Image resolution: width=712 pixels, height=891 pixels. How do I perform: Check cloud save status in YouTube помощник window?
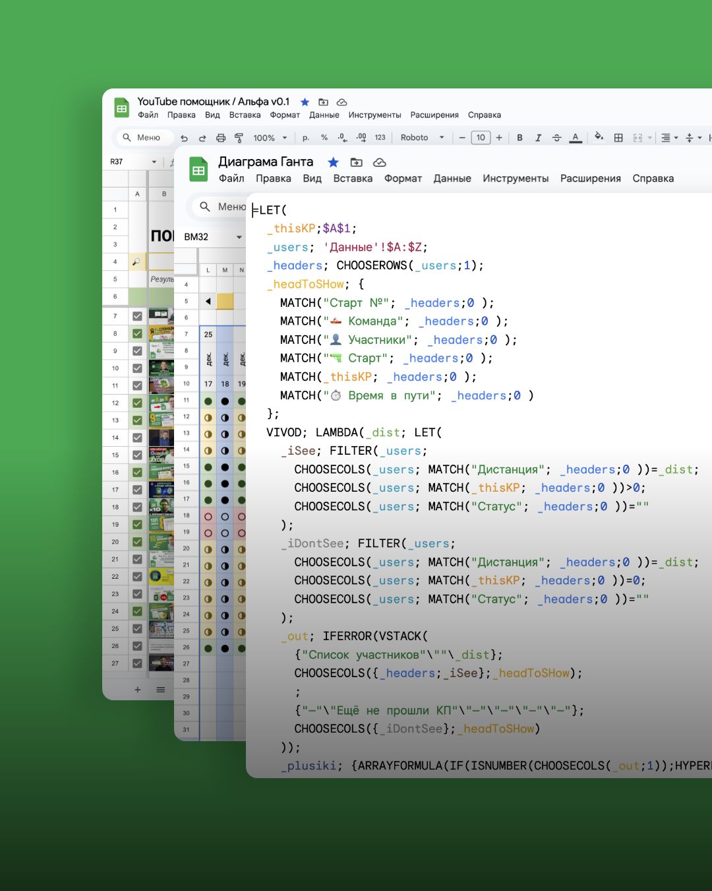[x=341, y=102]
